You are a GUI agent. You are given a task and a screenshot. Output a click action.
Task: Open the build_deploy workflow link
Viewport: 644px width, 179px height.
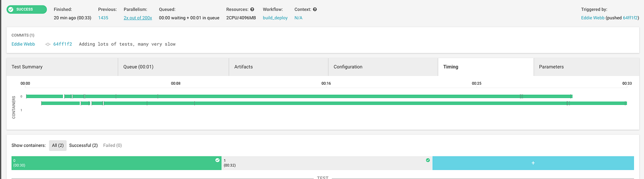point(275,17)
